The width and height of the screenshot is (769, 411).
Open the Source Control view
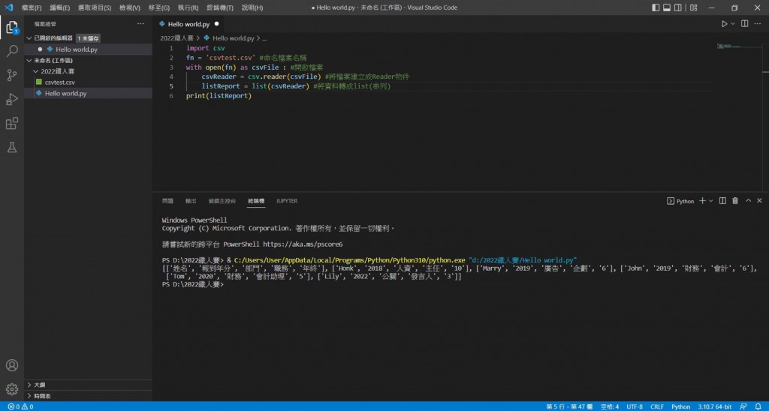coord(12,75)
